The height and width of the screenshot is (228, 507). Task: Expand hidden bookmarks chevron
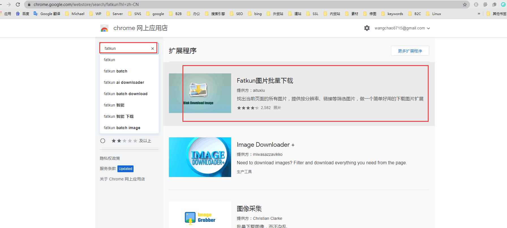(x=479, y=14)
